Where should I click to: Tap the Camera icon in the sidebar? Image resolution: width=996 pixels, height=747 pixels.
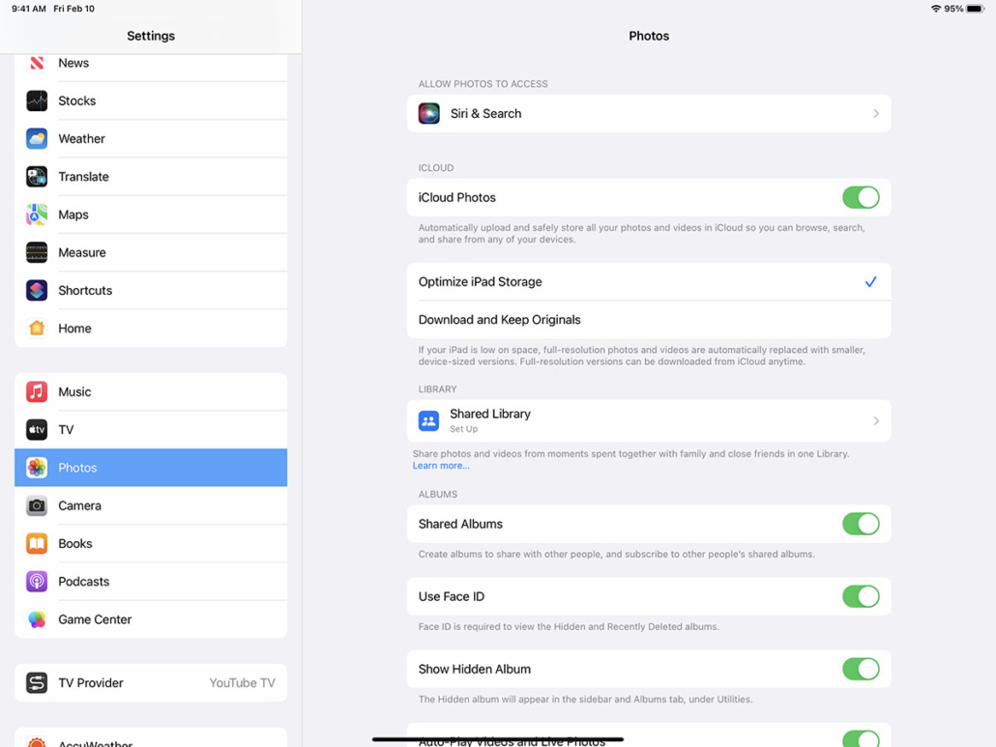pyautogui.click(x=36, y=505)
